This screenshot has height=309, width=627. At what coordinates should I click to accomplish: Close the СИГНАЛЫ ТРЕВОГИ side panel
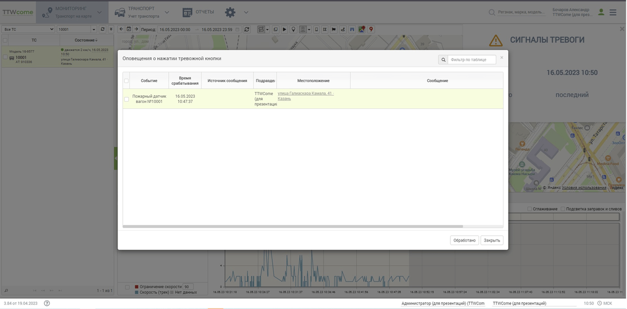(x=622, y=30)
